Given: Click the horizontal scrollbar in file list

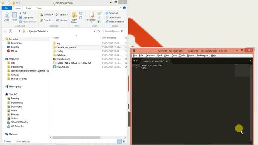Looking at the screenshot, I should point(77,137).
